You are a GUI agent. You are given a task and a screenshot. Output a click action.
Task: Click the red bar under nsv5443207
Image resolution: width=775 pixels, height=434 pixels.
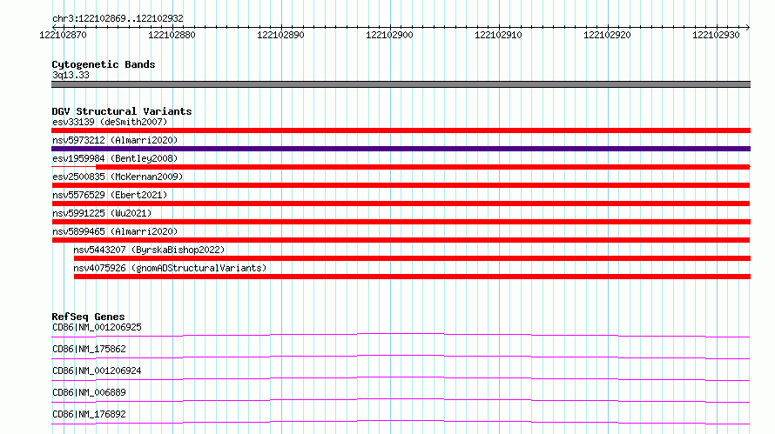[412, 258]
